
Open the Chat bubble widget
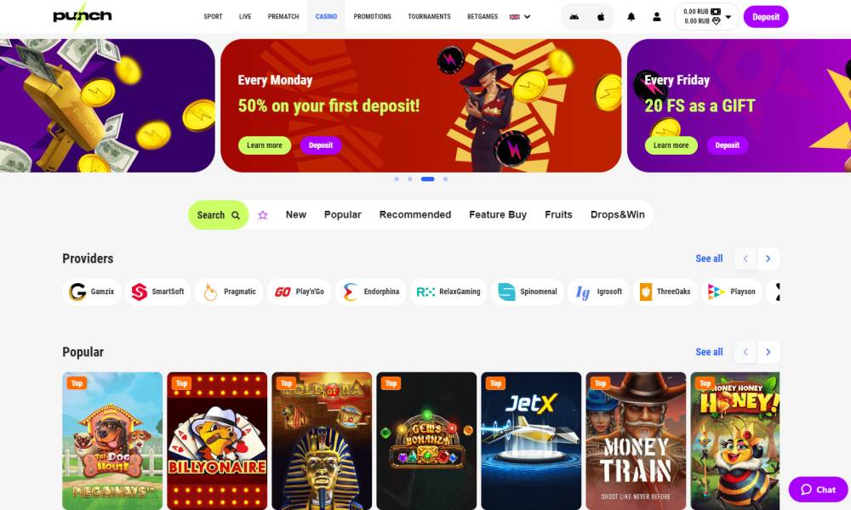(818, 490)
